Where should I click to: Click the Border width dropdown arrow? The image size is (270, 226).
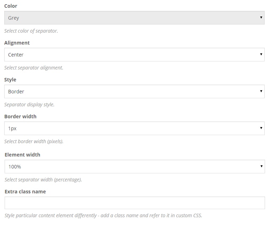[261, 128]
